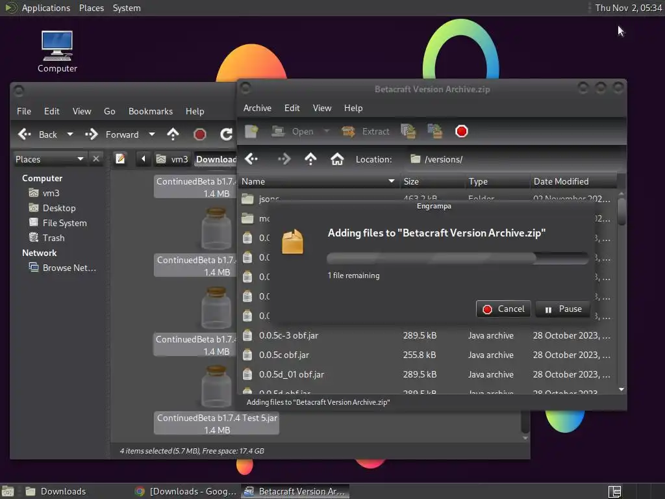Select 0.0.5c obf.jar in archive
The height and width of the screenshot is (499, 665).
427,355
